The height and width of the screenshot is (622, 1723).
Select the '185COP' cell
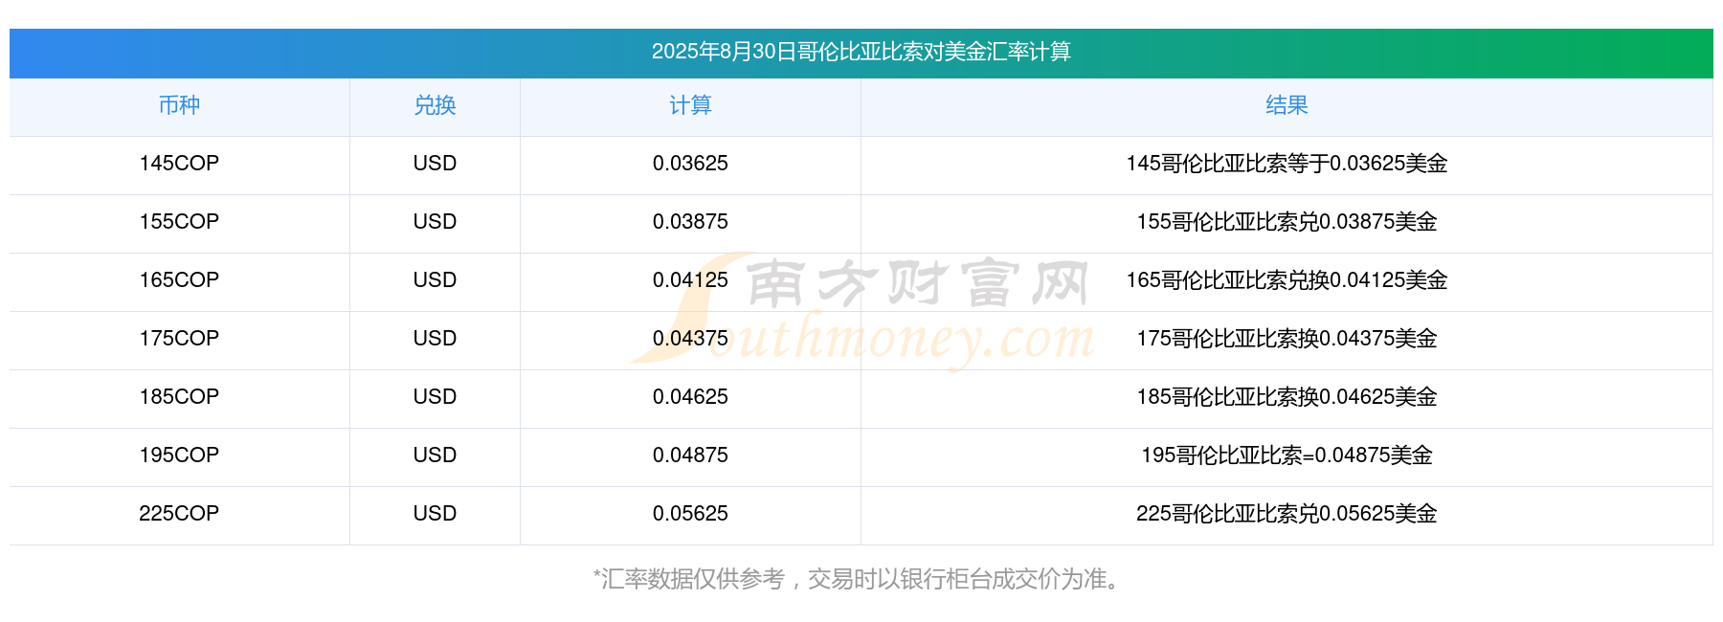[179, 397]
